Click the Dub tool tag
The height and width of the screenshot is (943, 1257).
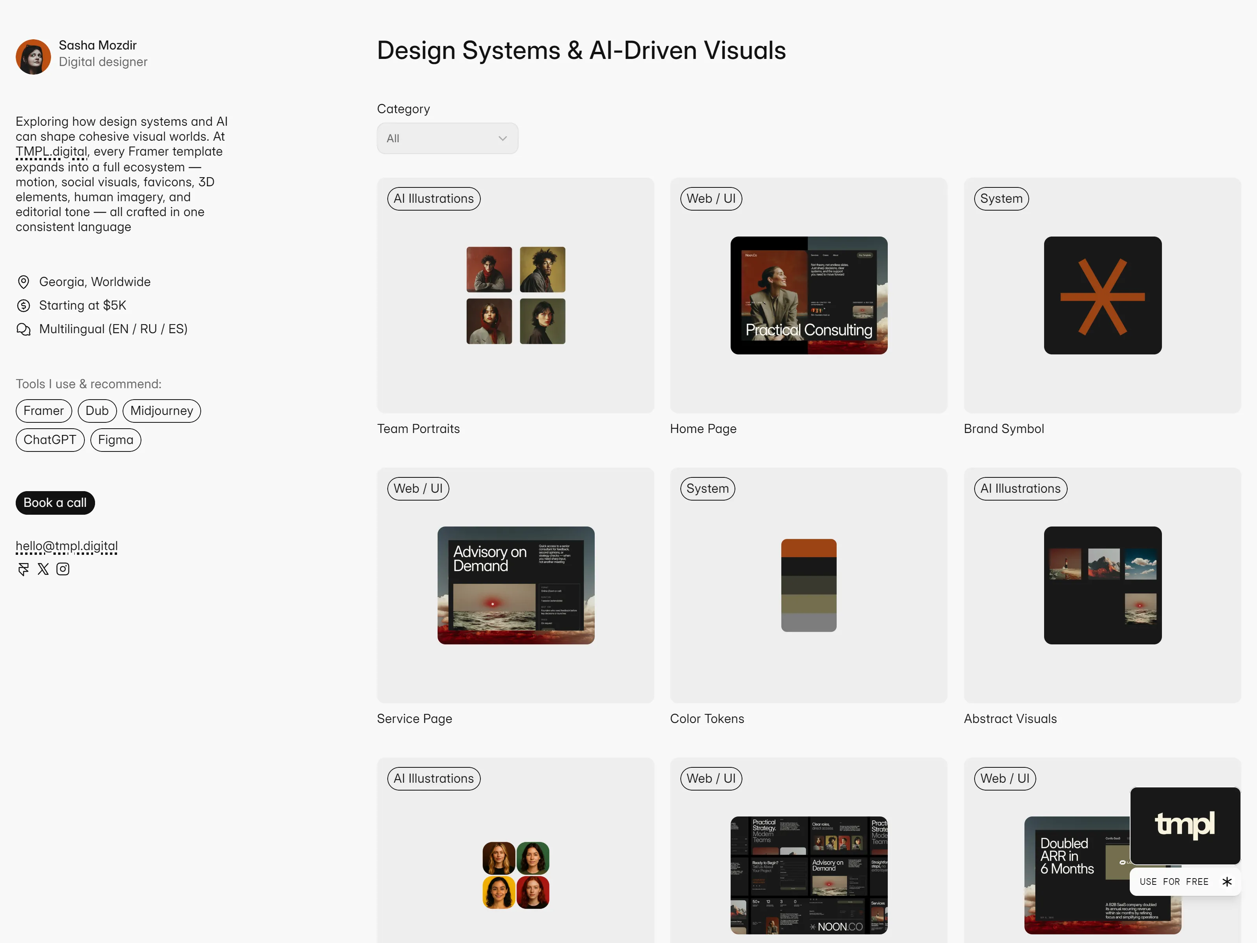(x=97, y=411)
